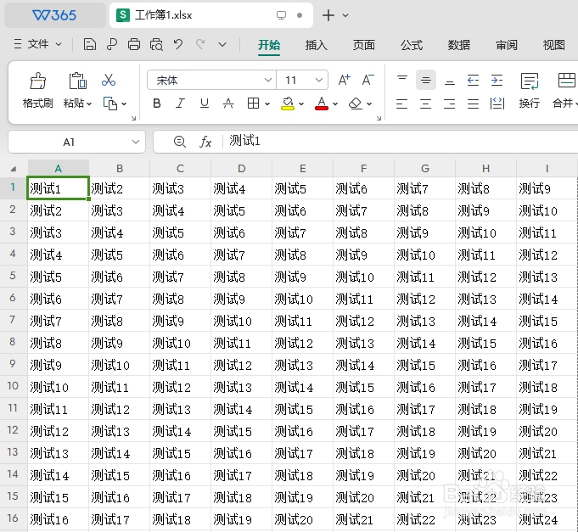
Task: Set middle vertical alignment
Action: (426, 80)
